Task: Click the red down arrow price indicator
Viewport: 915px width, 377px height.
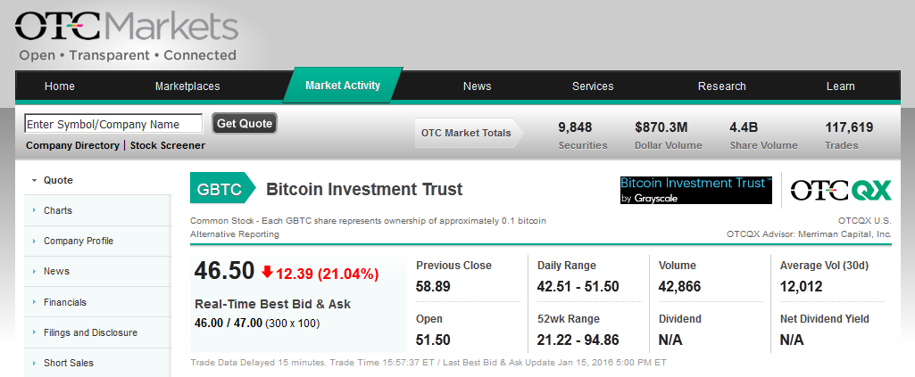Action: click(x=268, y=272)
